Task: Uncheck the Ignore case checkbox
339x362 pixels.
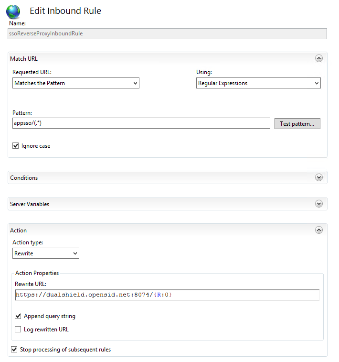Action: 16,146
